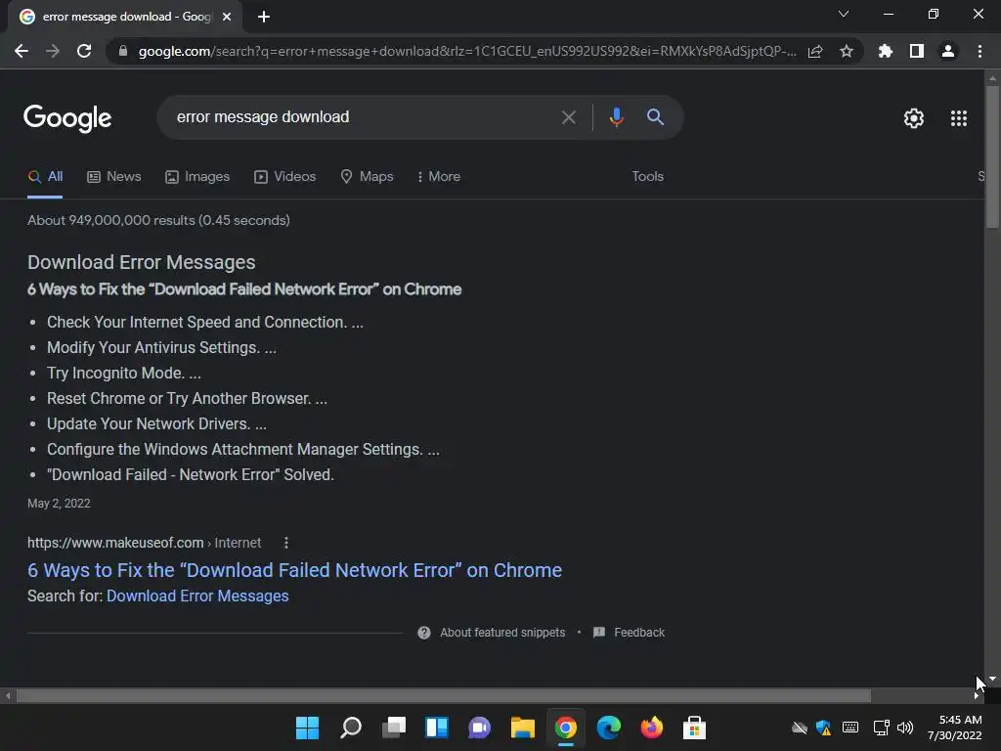Click the scroll left arrow

tap(8, 696)
